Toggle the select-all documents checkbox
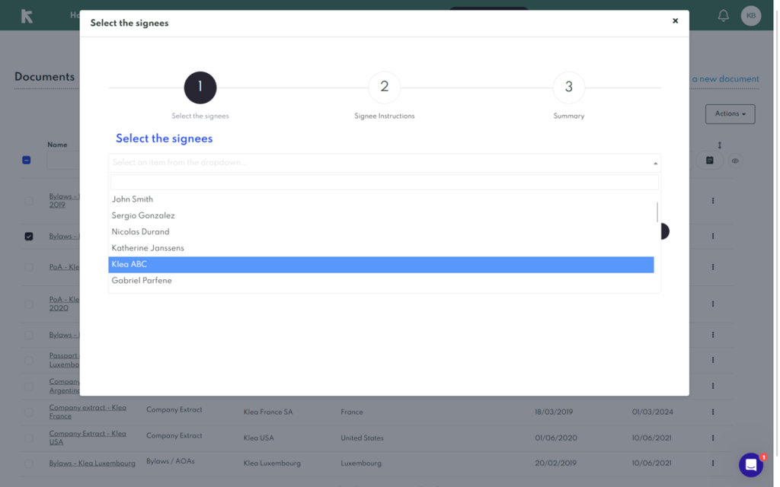Viewport: 780px width, 487px height. pyautogui.click(x=27, y=161)
